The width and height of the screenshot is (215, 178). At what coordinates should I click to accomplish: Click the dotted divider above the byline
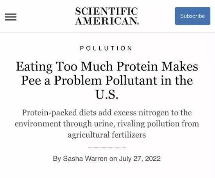107,148
